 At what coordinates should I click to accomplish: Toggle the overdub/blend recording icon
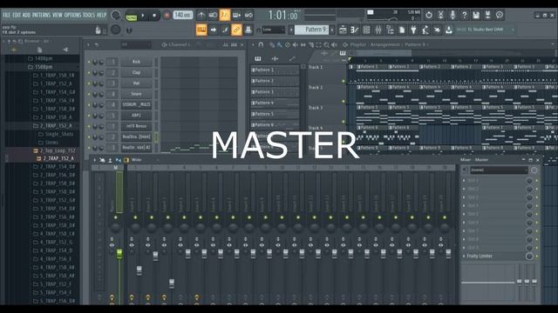pos(236,16)
